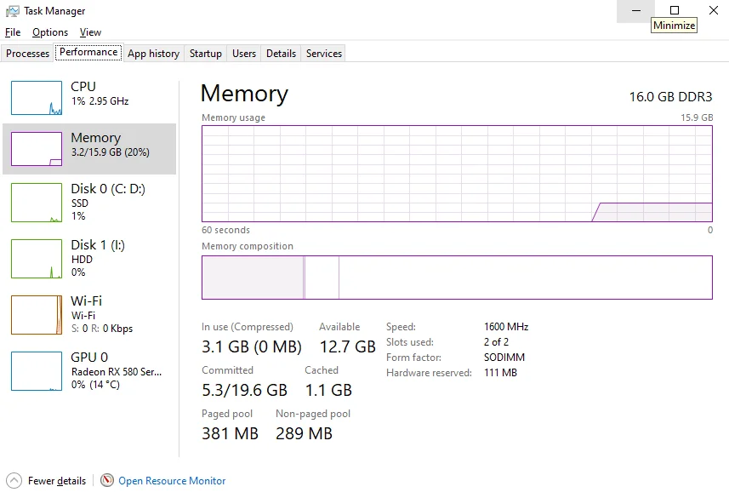The image size is (729, 498).
Task: Click the Open Resource Monitor link
Action: tap(172, 481)
